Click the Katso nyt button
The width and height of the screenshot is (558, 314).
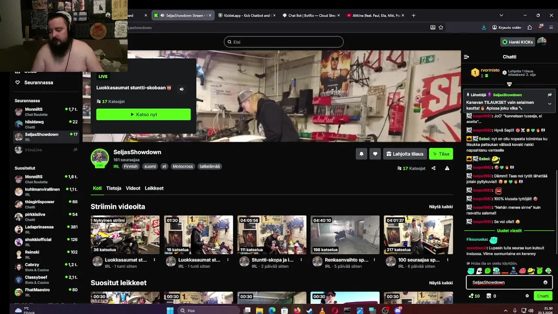coord(143,114)
